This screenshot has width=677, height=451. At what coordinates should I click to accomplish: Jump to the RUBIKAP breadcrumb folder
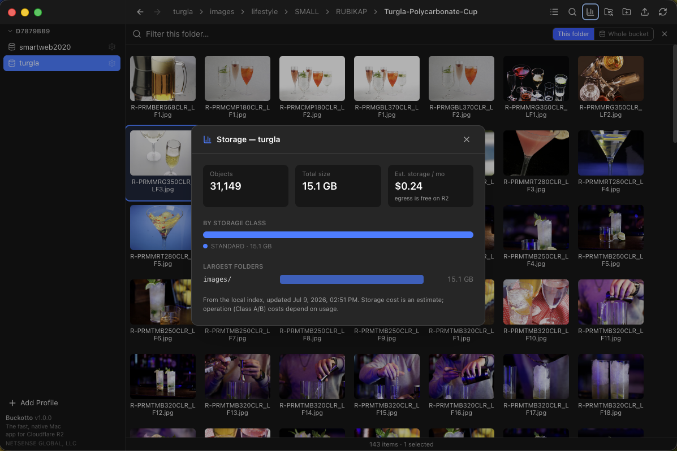pyautogui.click(x=351, y=12)
